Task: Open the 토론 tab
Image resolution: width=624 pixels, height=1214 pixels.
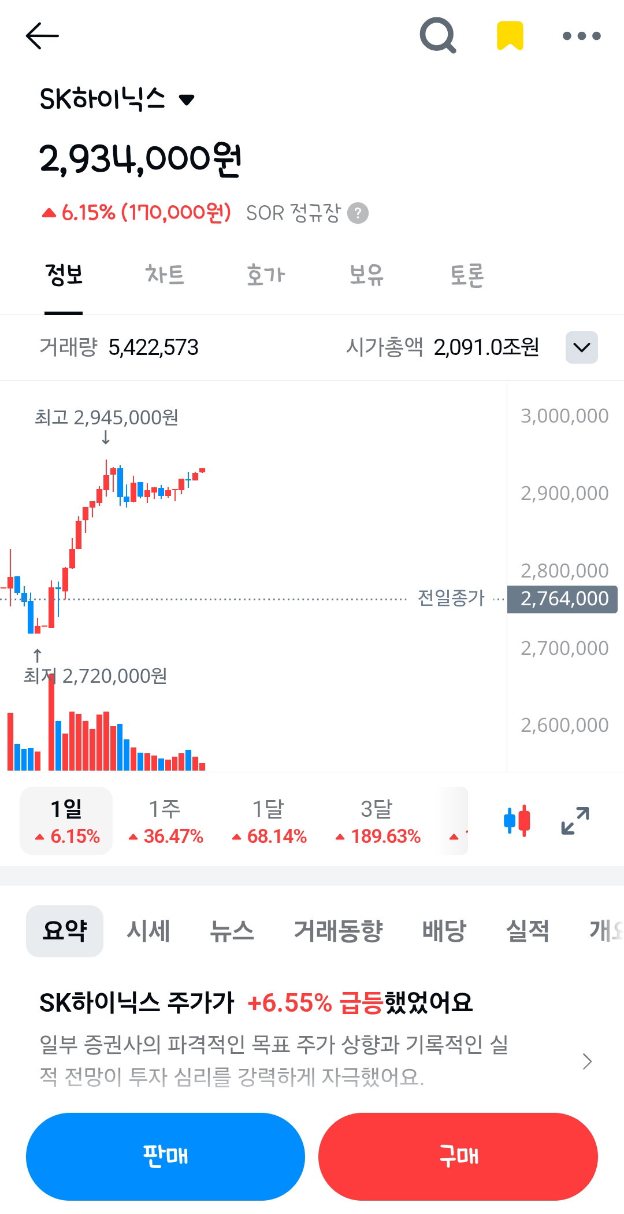Action: click(x=467, y=275)
